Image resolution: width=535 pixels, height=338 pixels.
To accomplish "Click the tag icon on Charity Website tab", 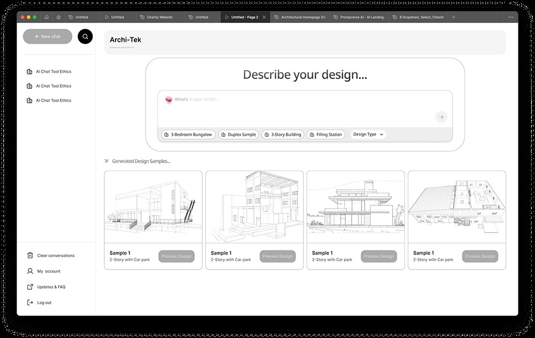I will tap(142, 17).
